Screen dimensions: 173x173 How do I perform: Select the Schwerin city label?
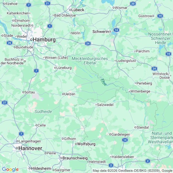tap(101, 32)
